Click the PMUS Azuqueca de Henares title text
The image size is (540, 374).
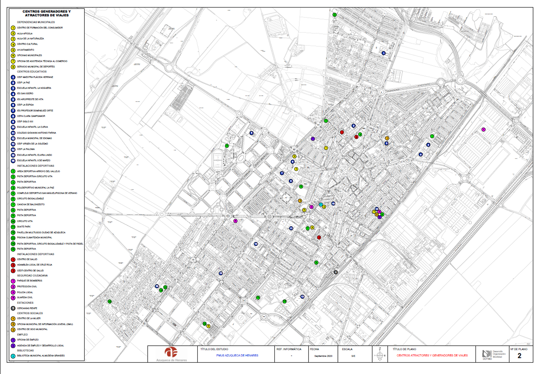[237, 355]
